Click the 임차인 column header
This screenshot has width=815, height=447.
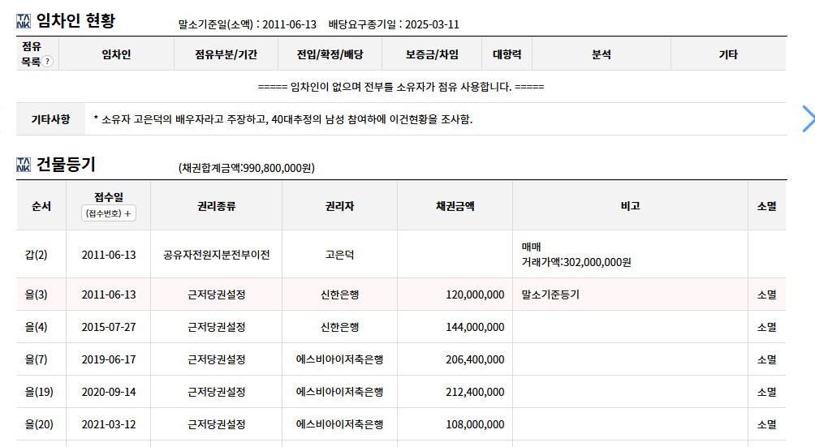[116, 54]
